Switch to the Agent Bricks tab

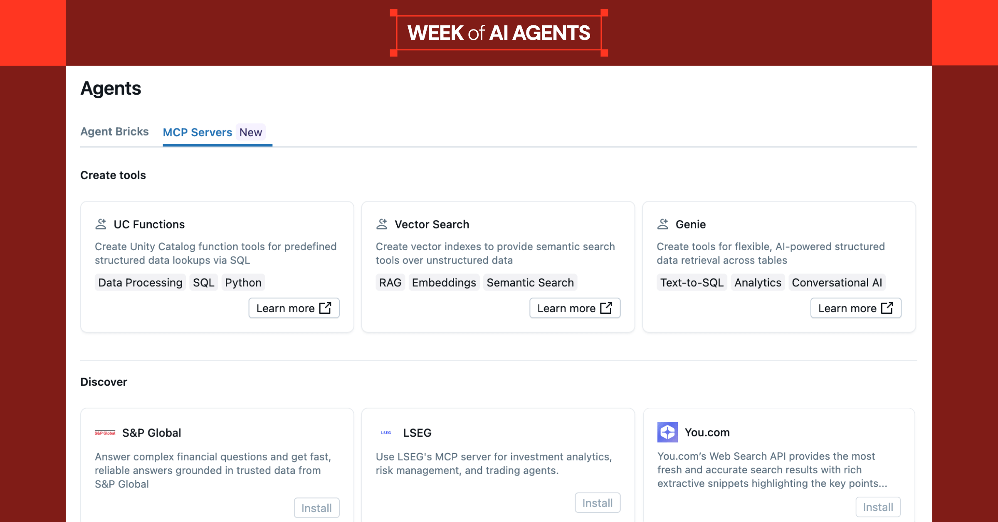[x=114, y=132]
